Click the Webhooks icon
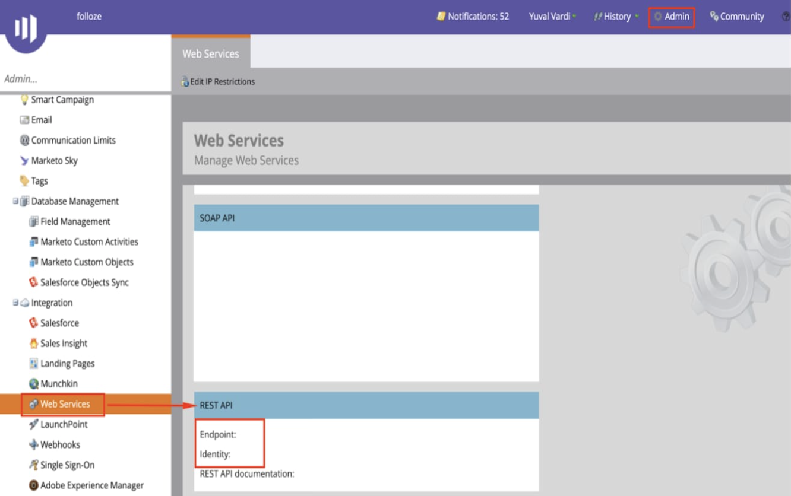The width and height of the screenshot is (791, 496). click(34, 444)
